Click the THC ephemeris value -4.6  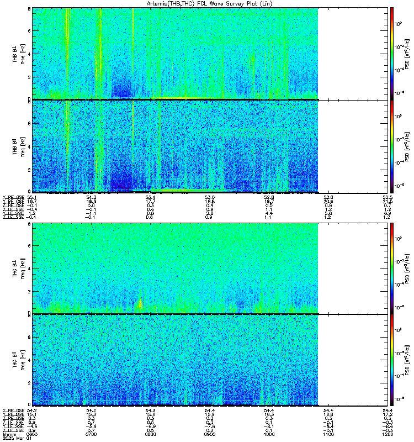click(32, 427)
